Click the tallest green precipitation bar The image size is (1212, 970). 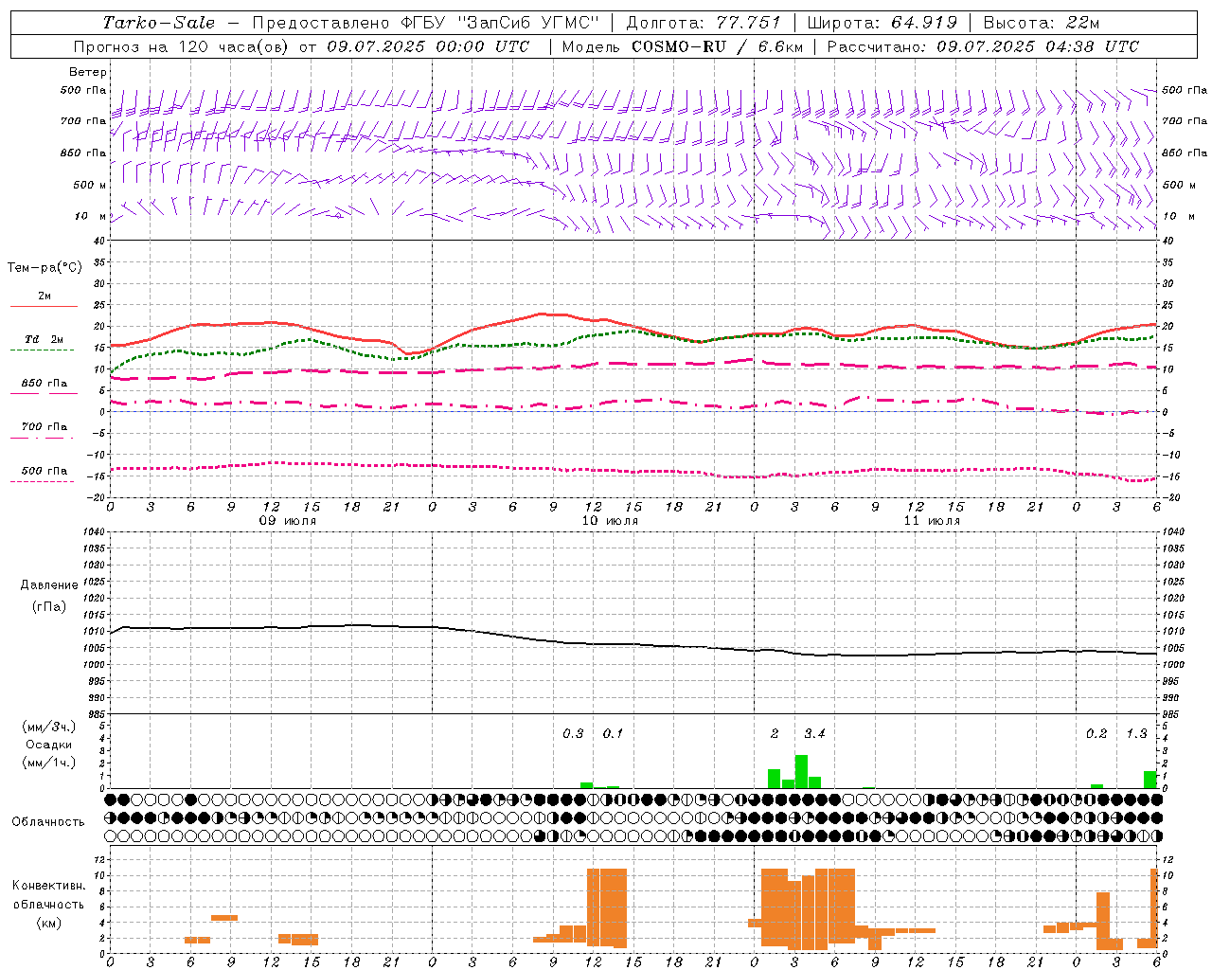point(801,771)
